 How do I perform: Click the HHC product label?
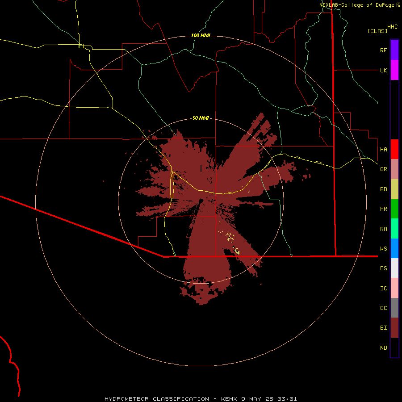[x=392, y=27]
